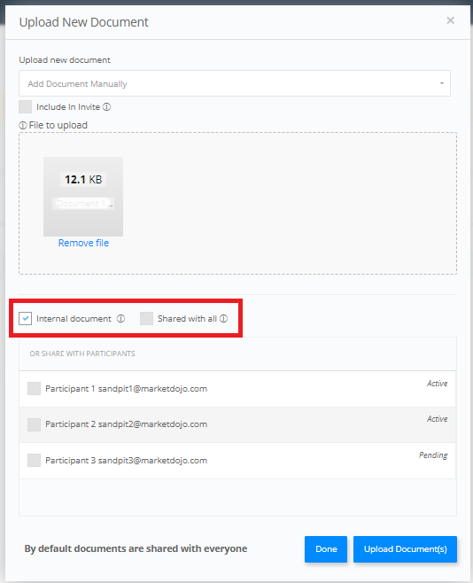Click the Remove file link

[x=83, y=243]
